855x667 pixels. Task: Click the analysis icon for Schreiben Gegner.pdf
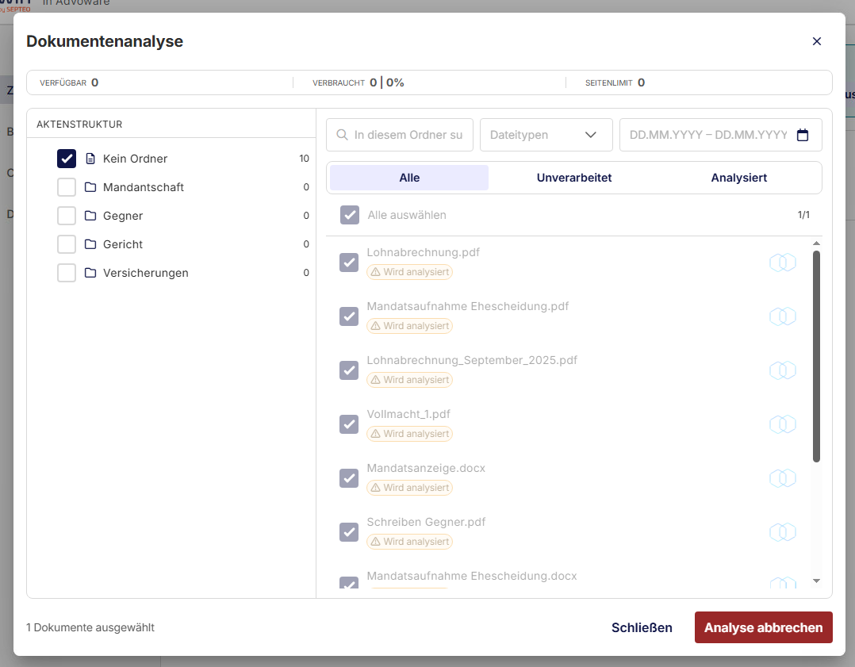[x=783, y=532]
